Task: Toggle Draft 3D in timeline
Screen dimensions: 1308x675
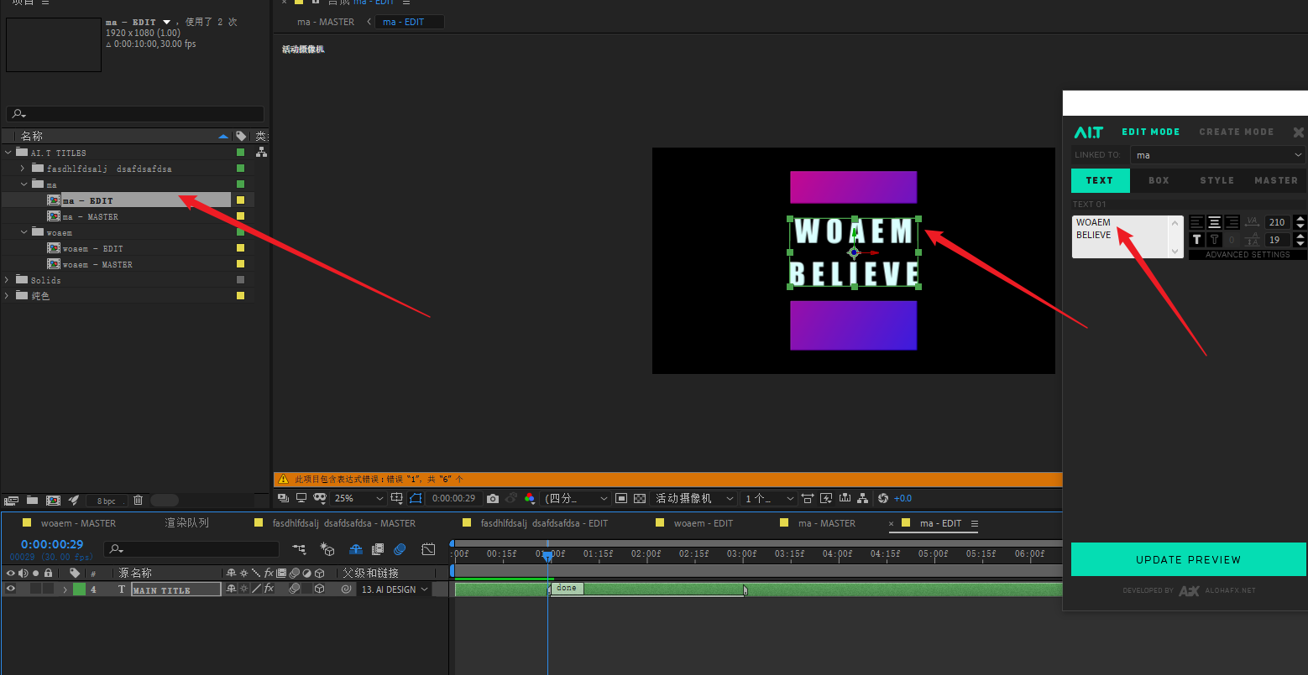Action: 327,549
